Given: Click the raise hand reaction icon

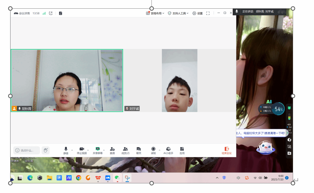Looking at the screenshot, I should (46, 150).
